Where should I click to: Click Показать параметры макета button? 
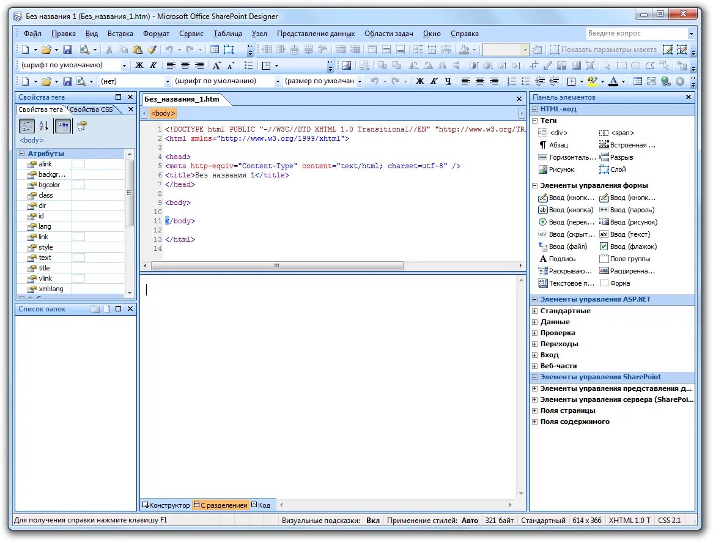click(604, 50)
